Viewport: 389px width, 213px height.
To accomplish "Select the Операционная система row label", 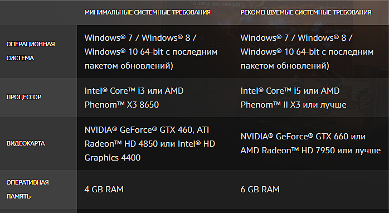I will coord(31,51).
